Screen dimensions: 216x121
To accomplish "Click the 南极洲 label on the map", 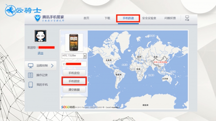I will (x=146, y=105).
